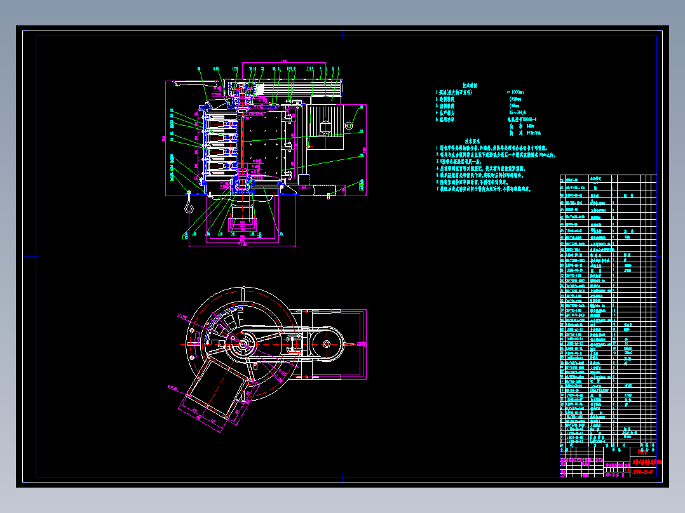
Task: Select specification line 4 生产能力
Action: [x=445, y=112]
